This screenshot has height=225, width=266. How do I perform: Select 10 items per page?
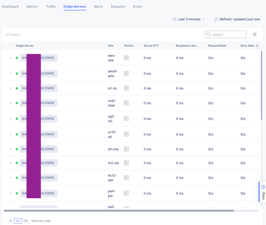click(10, 221)
